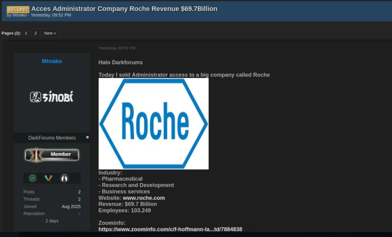Click the Member rank badge image
392x237 pixels.
(x=52, y=155)
